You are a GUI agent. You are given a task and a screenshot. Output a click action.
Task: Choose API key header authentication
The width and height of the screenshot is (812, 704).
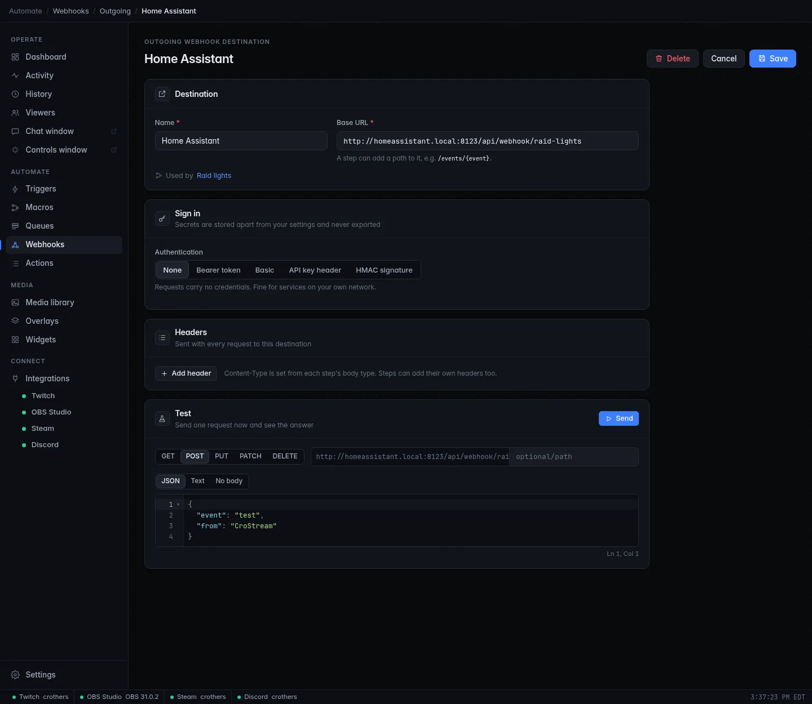tap(315, 270)
